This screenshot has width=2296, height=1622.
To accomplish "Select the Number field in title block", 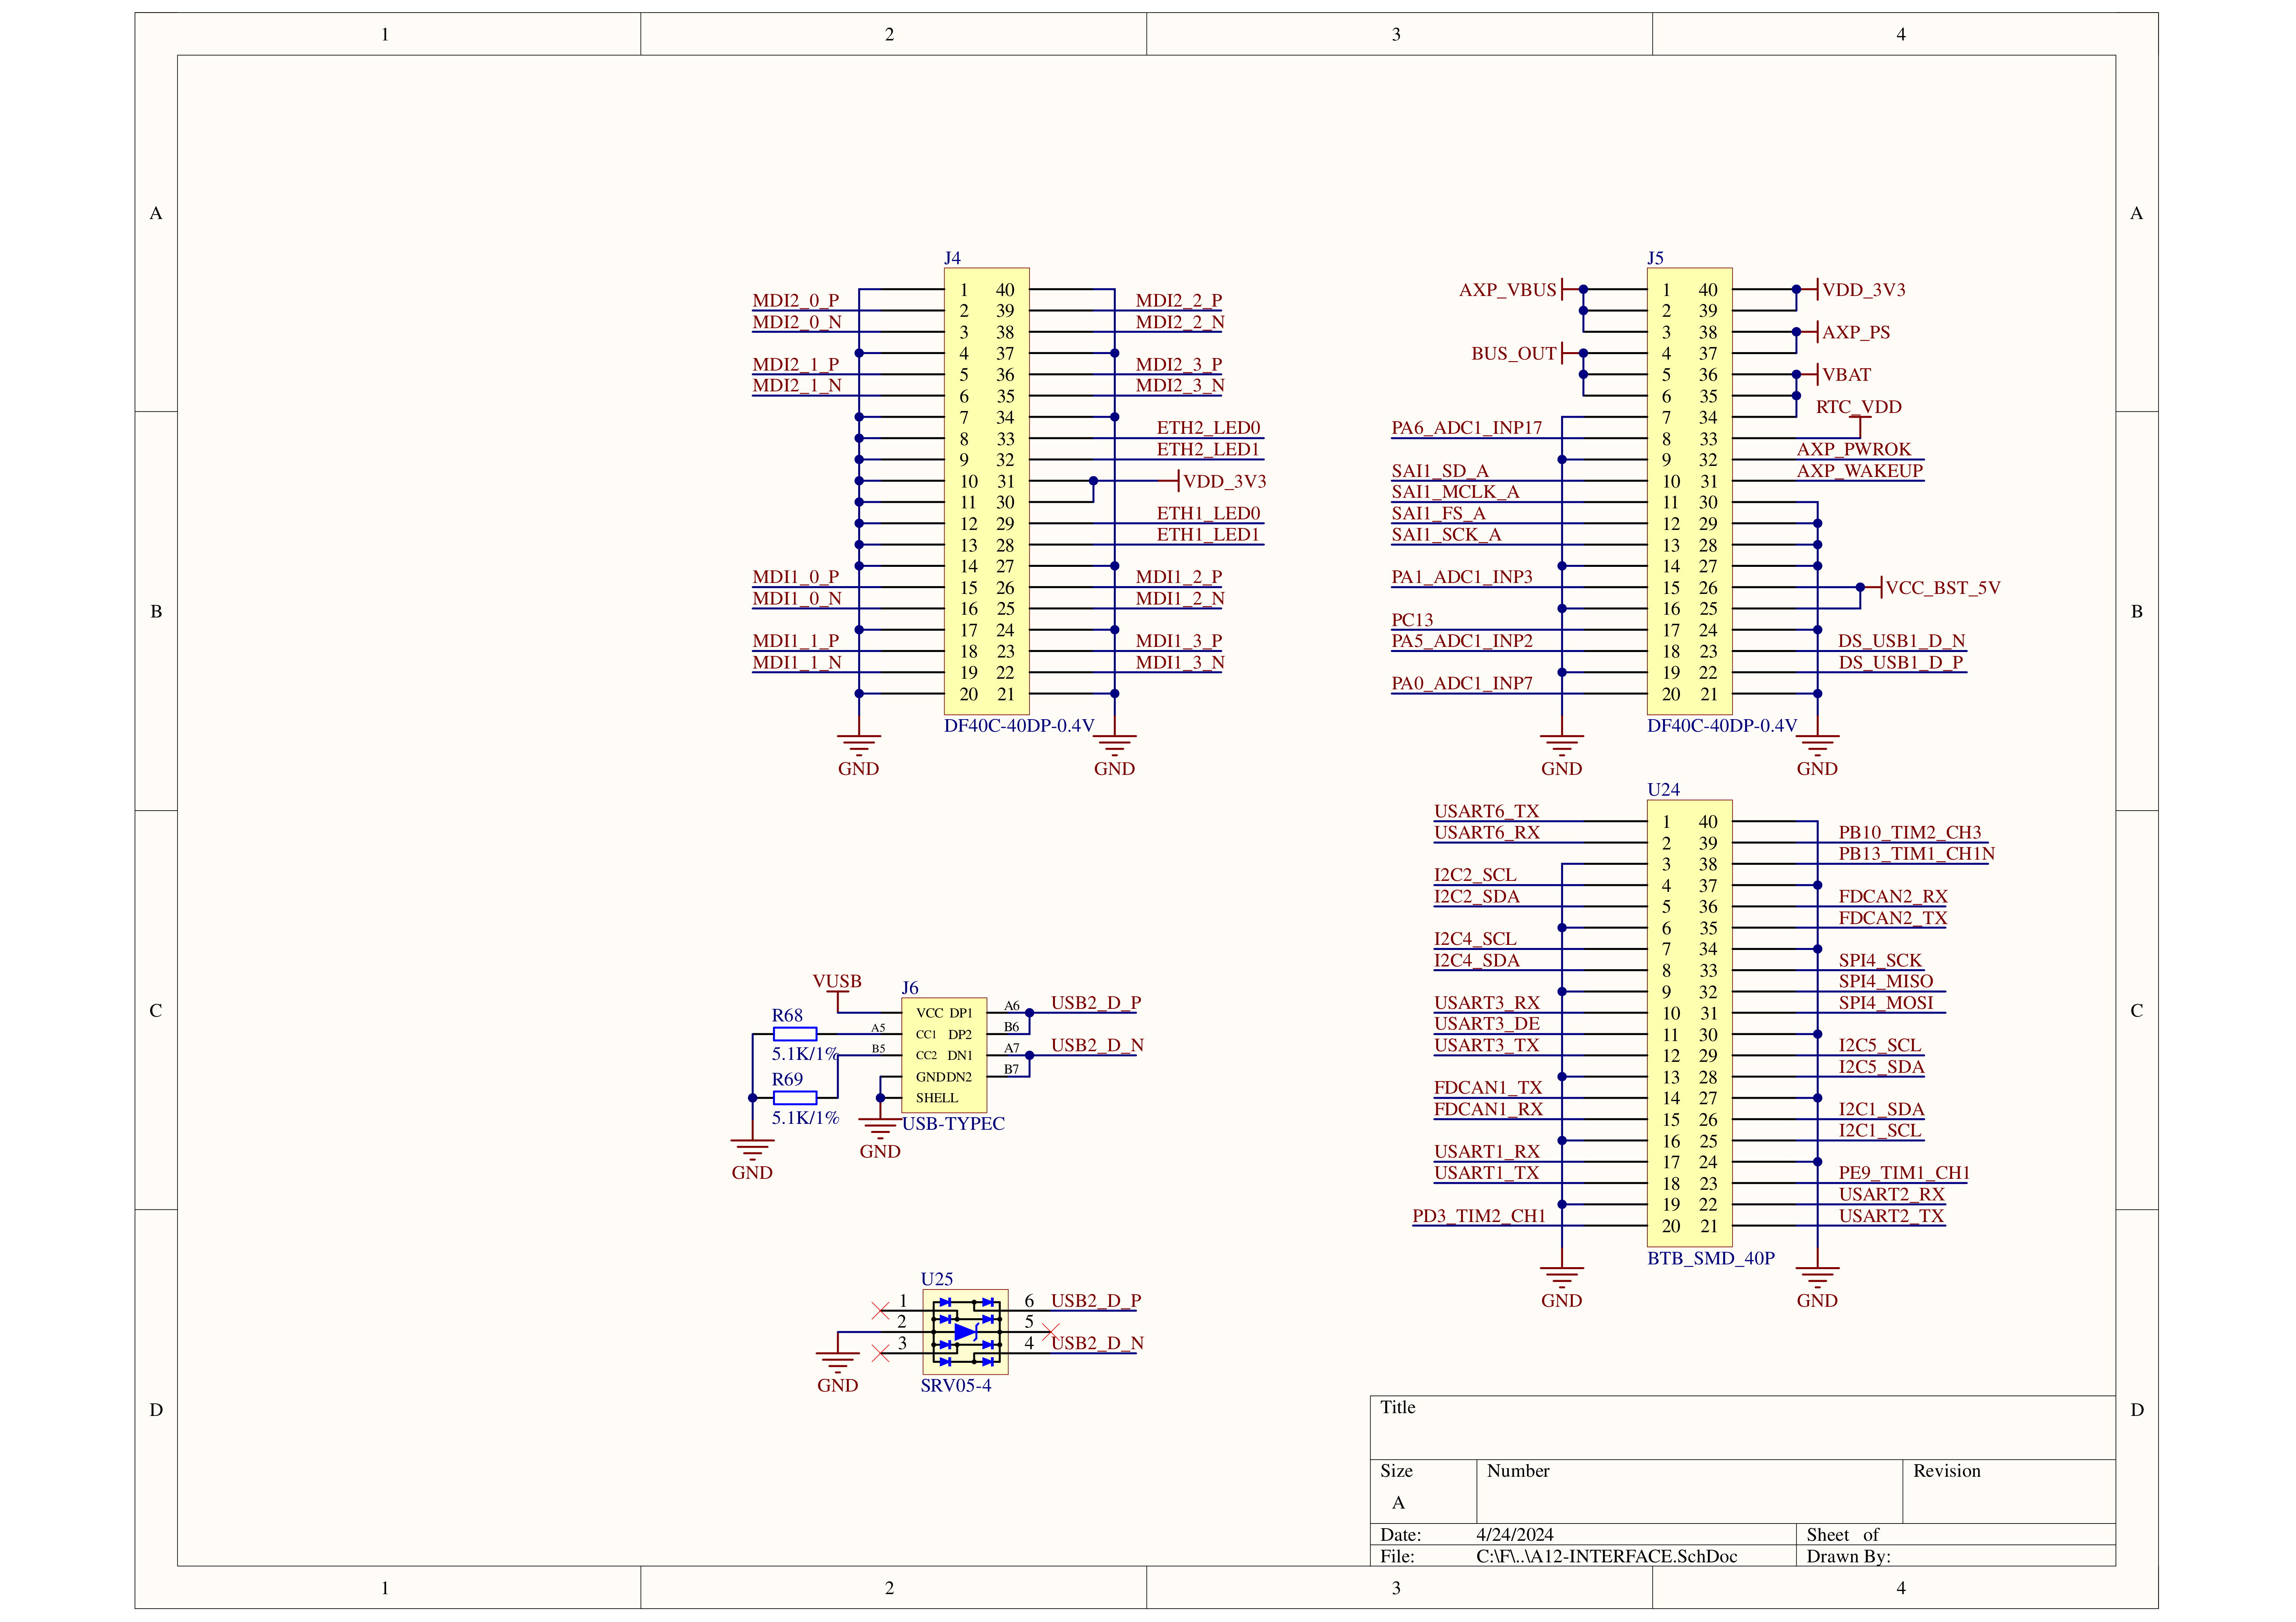I will click(x=1689, y=1491).
